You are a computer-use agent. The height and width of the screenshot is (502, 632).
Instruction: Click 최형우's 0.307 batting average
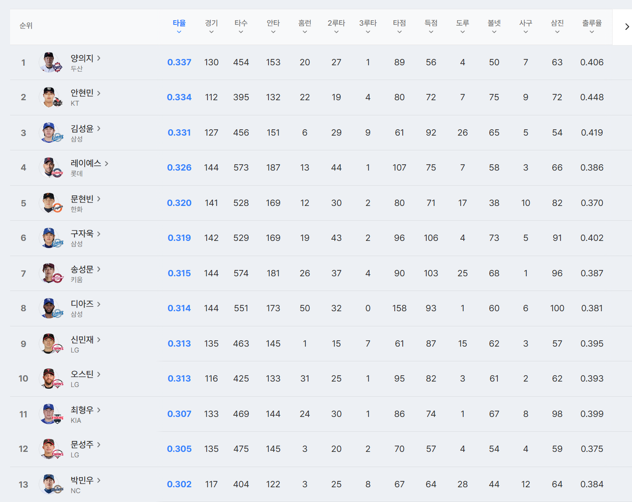[x=179, y=414]
